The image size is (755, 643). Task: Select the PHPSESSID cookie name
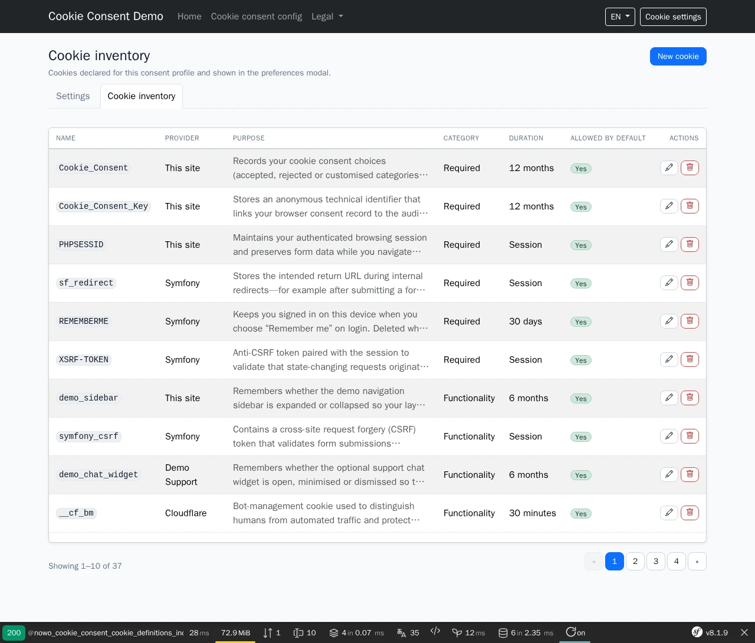tap(81, 244)
